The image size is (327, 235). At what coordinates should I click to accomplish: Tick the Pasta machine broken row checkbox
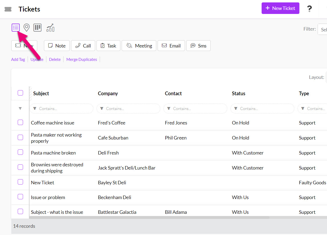[x=20, y=152]
